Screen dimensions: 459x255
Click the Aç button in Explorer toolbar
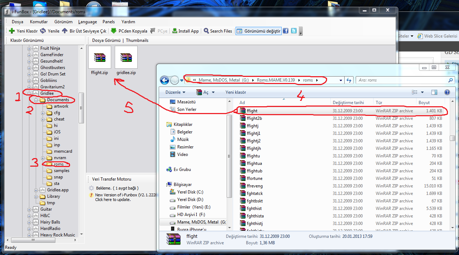coord(205,92)
